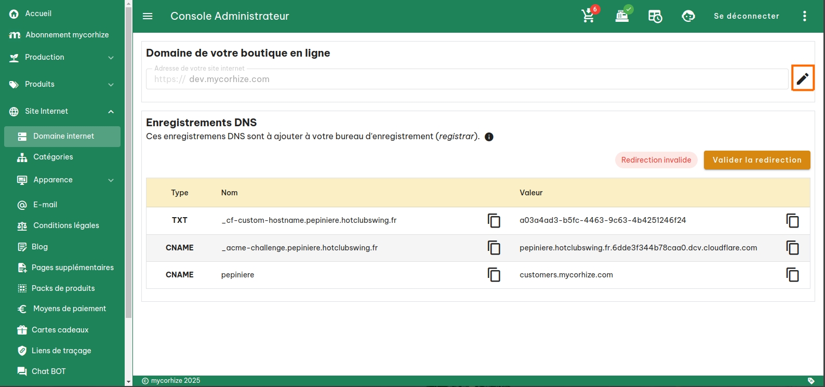Copy the pepiniere record name
The height and width of the screenshot is (387, 825).
pyautogui.click(x=494, y=275)
